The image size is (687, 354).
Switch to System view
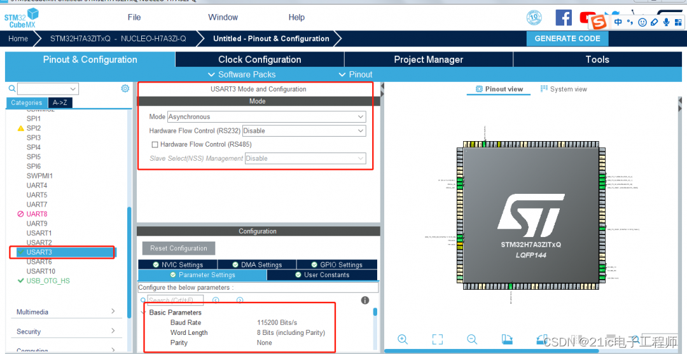(564, 89)
